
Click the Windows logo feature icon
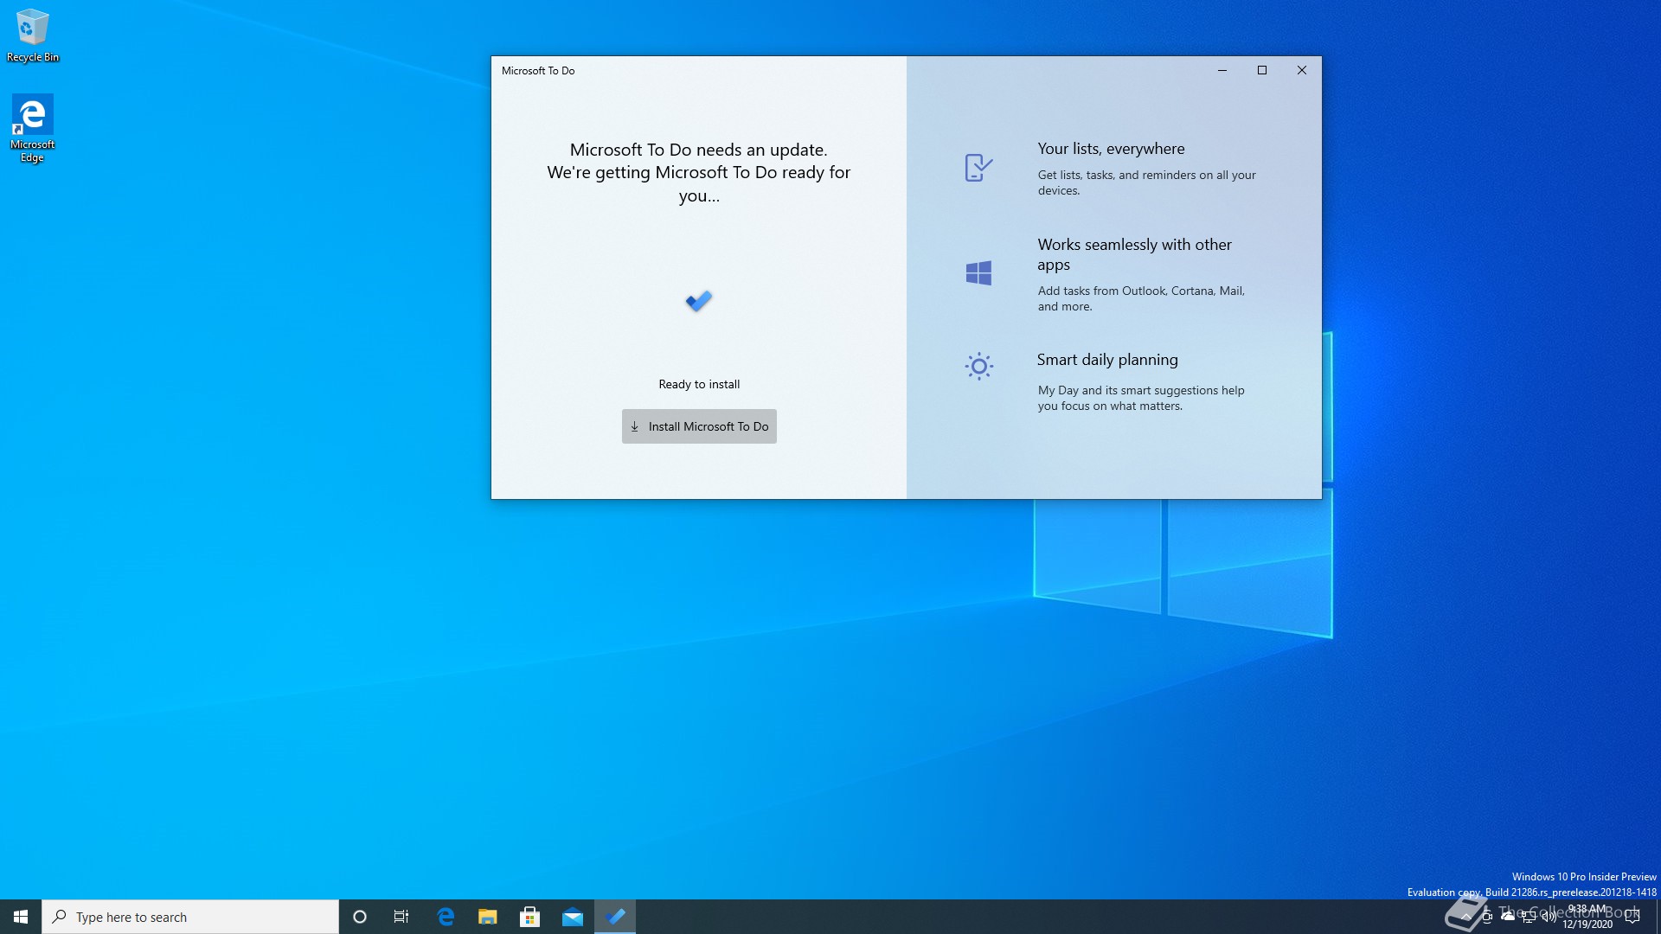tap(978, 273)
